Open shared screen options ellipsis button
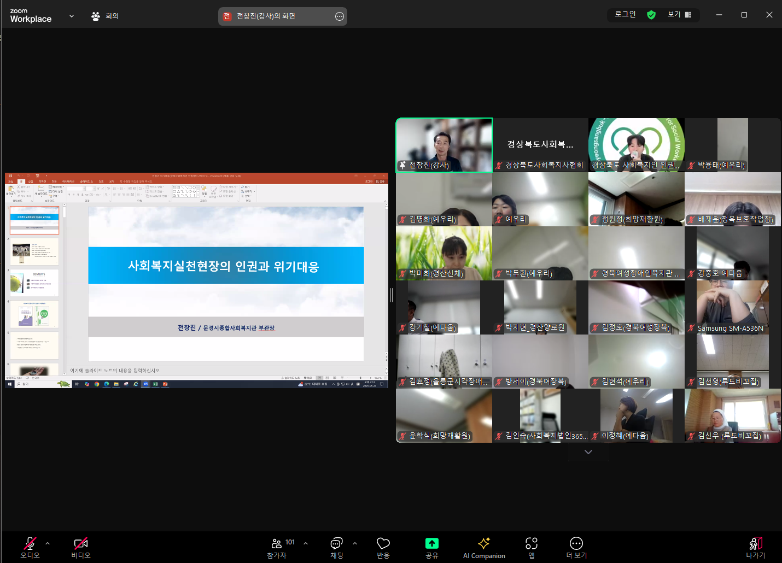 pyautogui.click(x=340, y=16)
